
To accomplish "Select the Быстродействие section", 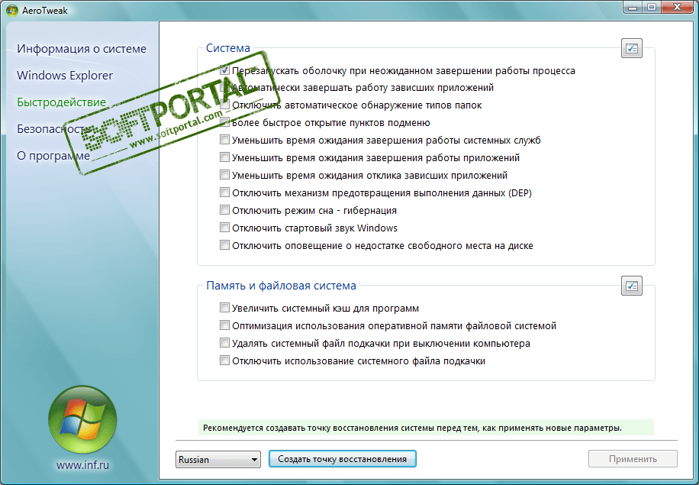I will (62, 102).
